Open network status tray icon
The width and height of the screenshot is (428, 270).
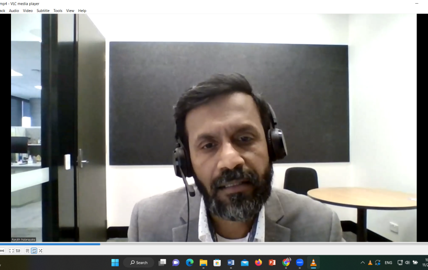pyautogui.click(x=400, y=263)
